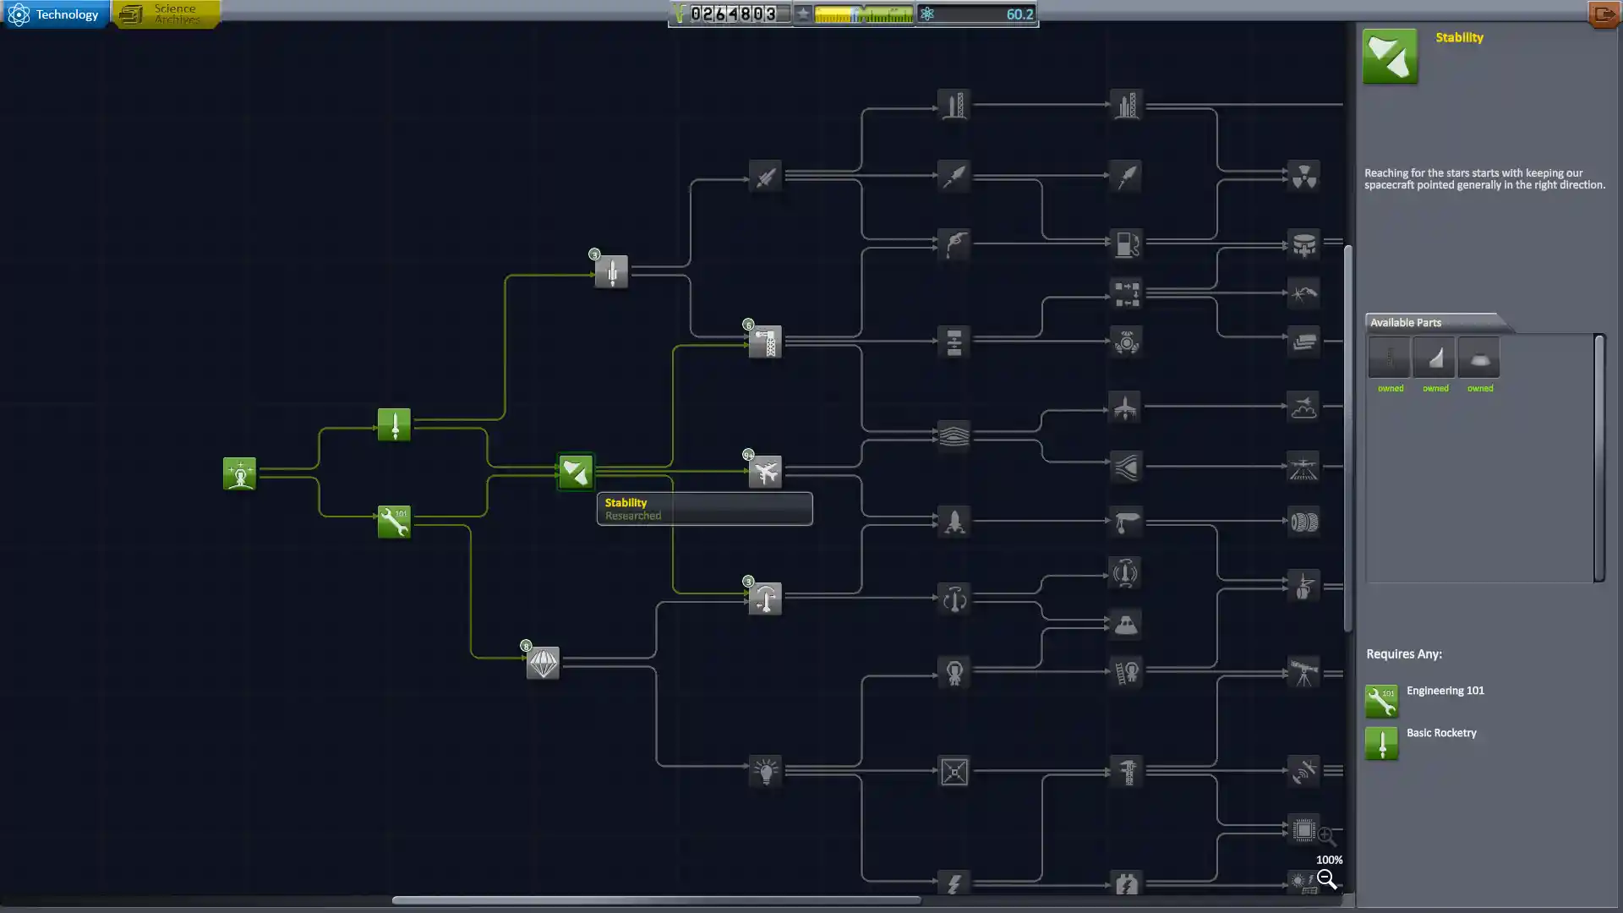Screen dimensions: 1623x913
Task: Click the third owned part thumbnail
Action: click(x=1479, y=358)
